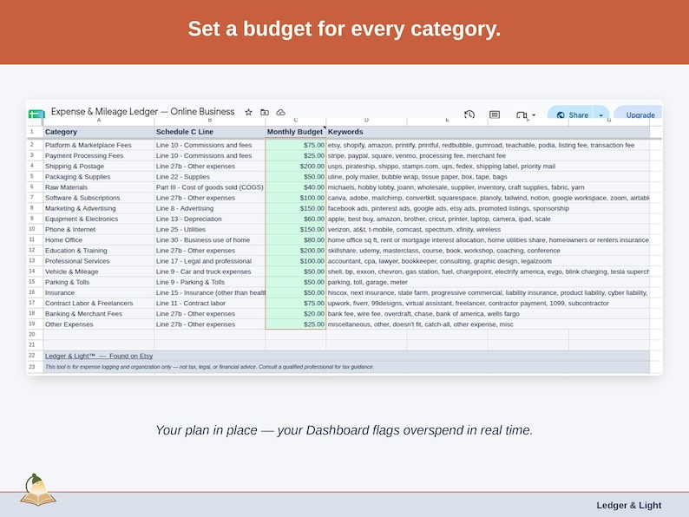The height and width of the screenshot is (517, 689).
Task: Select the Platform & Marketplace Fees cell
Action: [99, 145]
